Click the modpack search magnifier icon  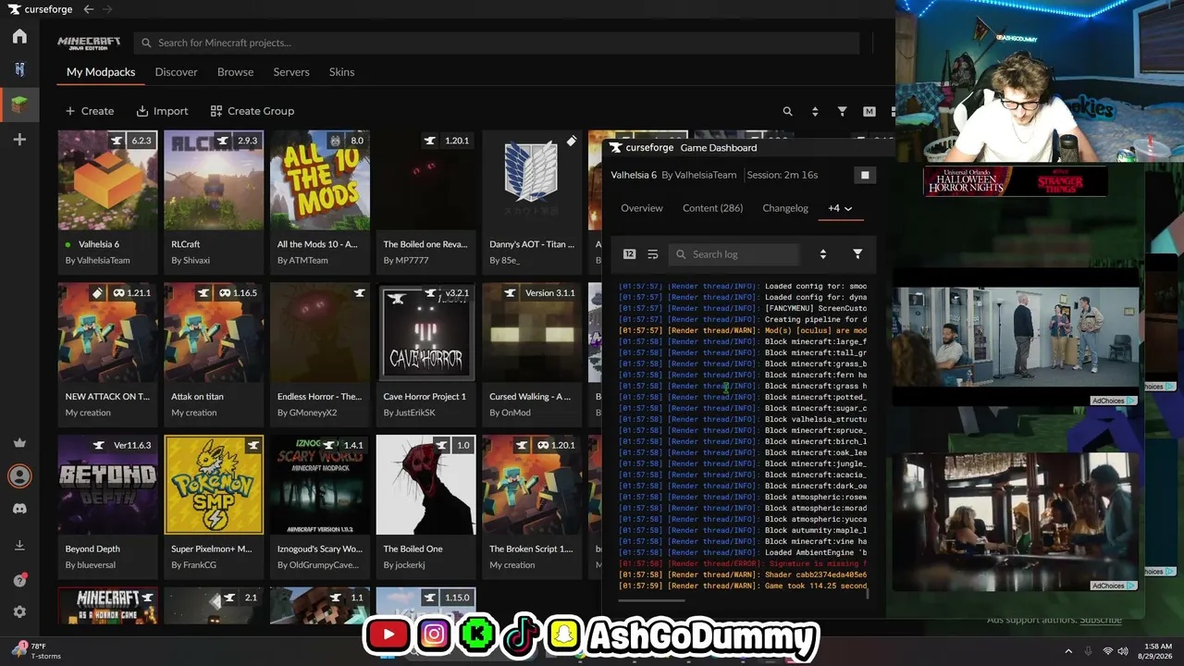point(788,111)
